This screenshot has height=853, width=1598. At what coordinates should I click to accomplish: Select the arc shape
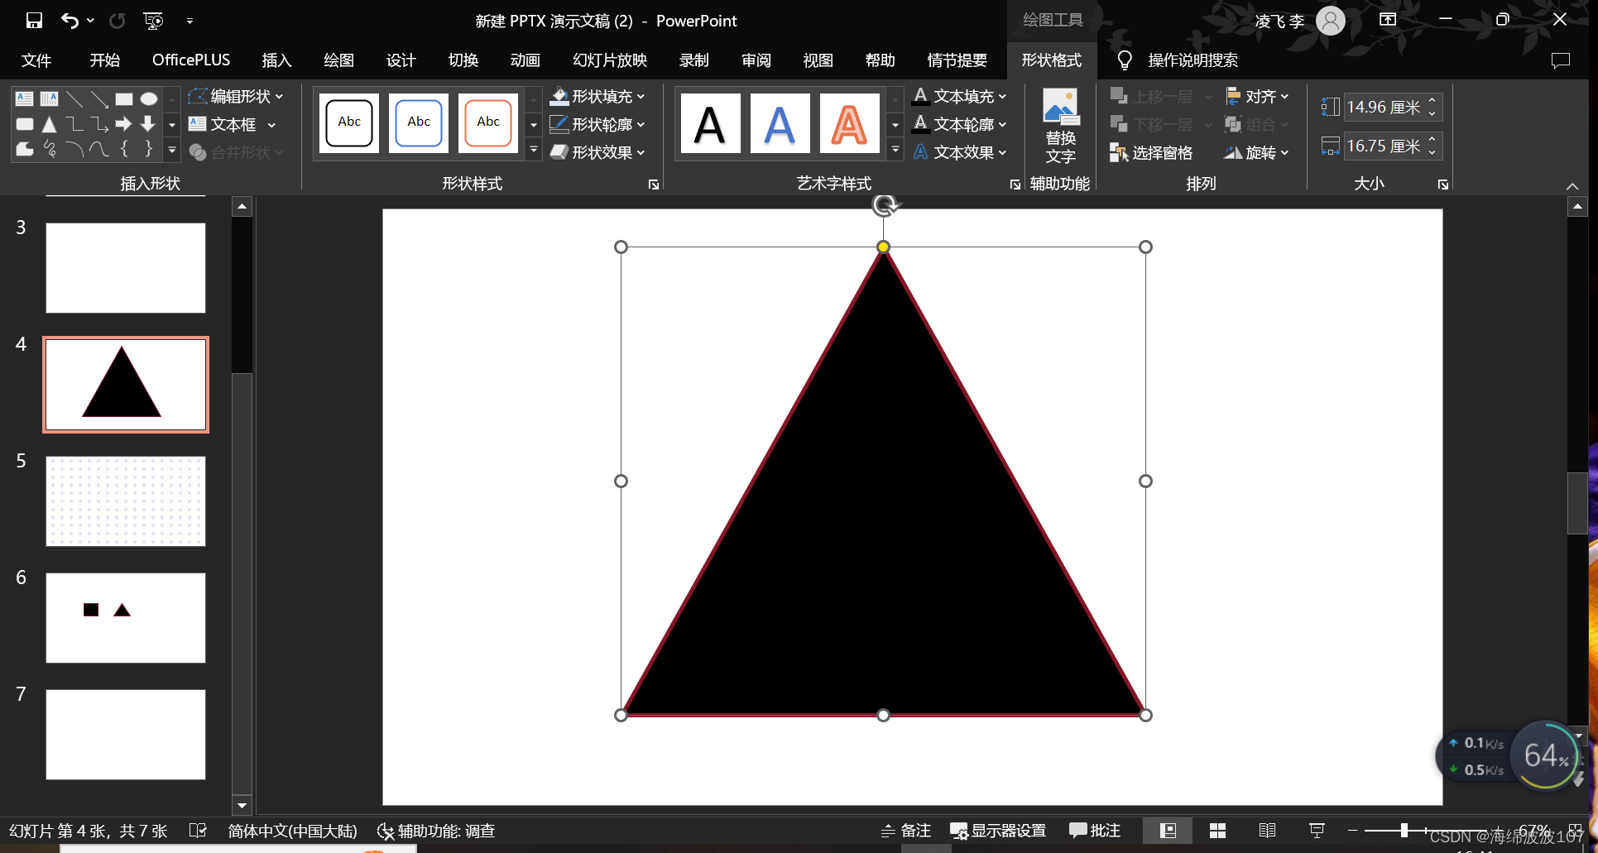click(x=74, y=149)
